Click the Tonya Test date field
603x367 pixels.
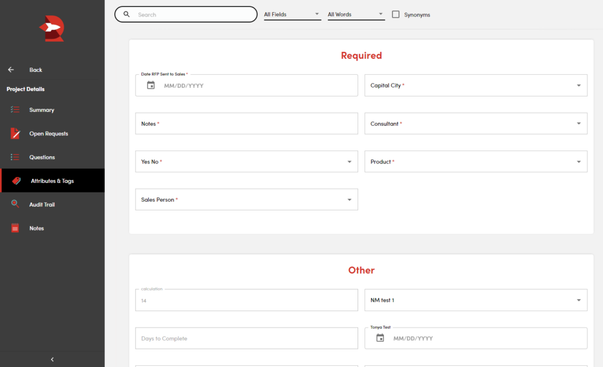tap(476, 338)
